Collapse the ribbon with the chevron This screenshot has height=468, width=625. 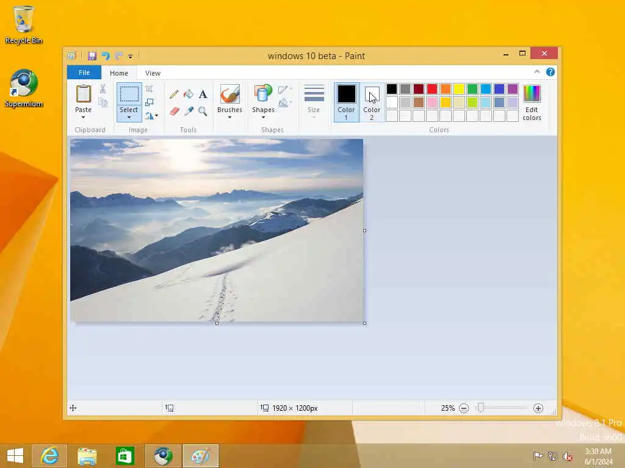tap(537, 72)
